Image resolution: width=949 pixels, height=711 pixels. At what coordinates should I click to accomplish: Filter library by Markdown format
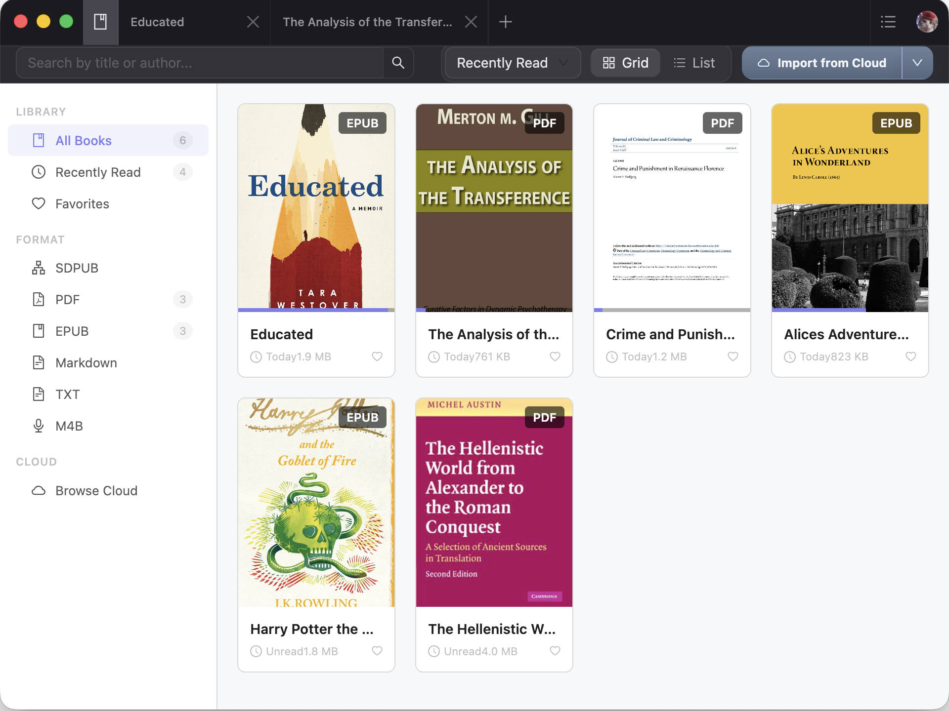(x=86, y=363)
